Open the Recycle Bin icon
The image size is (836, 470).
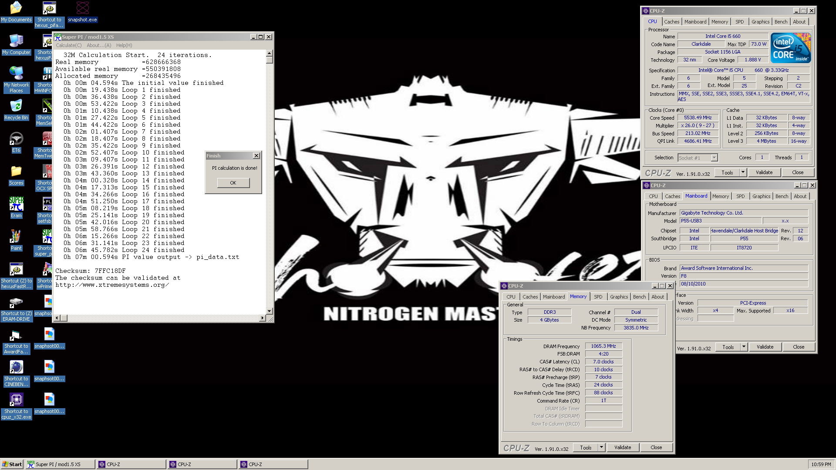point(16,110)
